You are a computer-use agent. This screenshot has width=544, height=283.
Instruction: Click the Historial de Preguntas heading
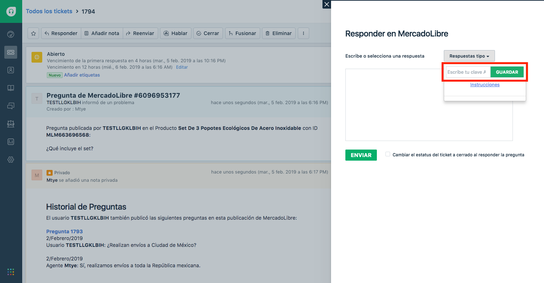coord(86,207)
